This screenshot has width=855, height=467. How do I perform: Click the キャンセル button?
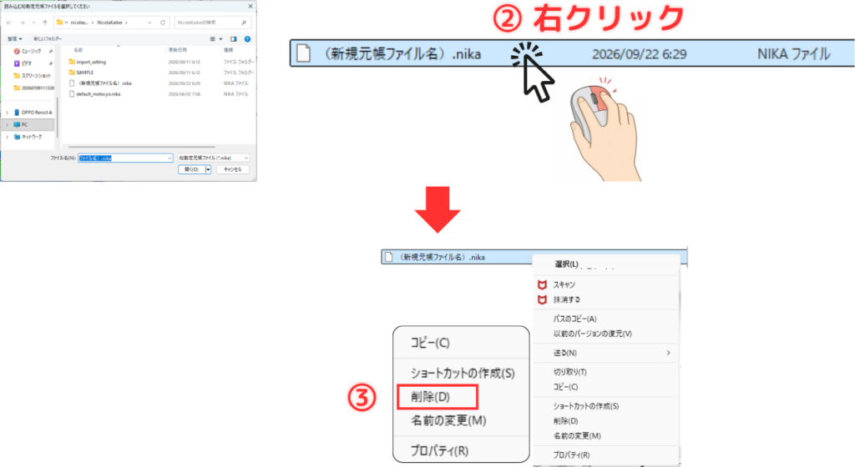pos(233,170)
